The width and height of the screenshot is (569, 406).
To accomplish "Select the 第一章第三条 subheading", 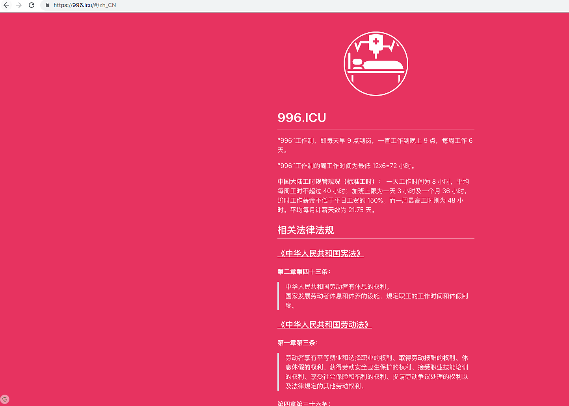I will 297,343.
